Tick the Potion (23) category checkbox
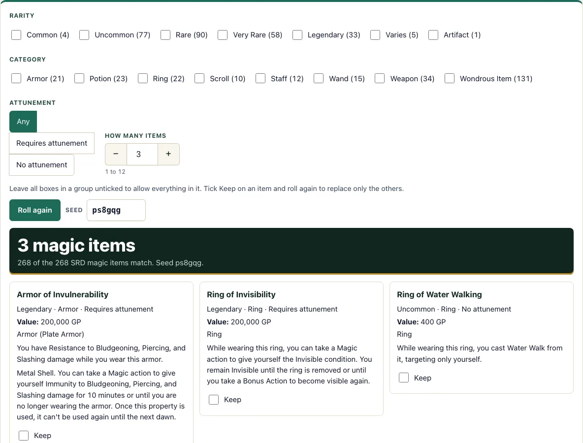The height and width of the screenshot is (443, 583). 79,78
